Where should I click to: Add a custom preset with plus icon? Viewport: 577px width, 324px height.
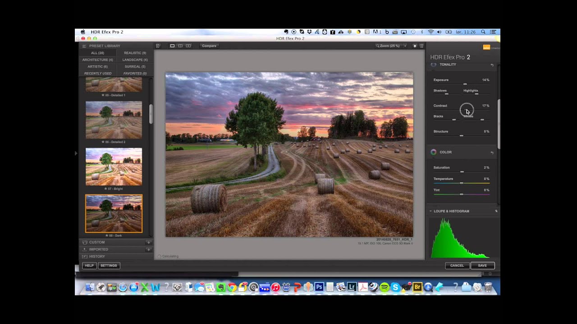click(x=148, y=242)
